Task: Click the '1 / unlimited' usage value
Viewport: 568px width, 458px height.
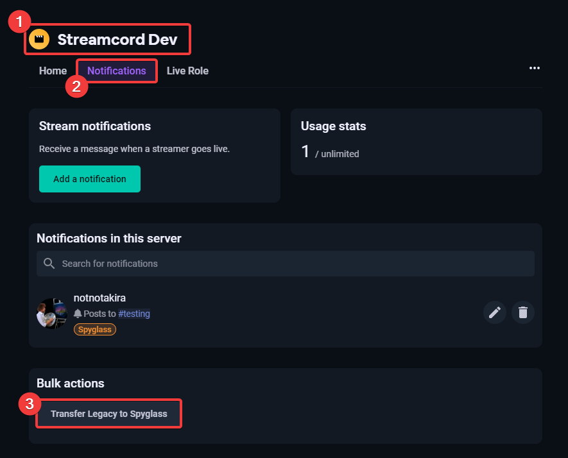Action: (330, 151)
